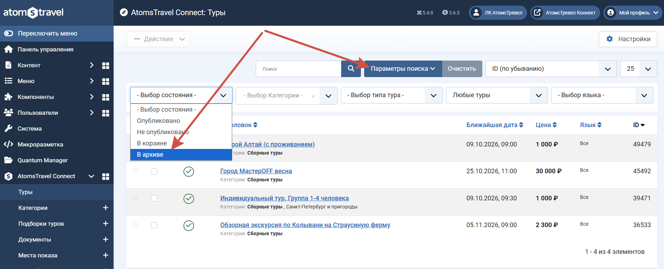Image resolution: width=664 pixels, height=269 pixels.
Task: Open Users dashboard grid icon
Action: (x=105, y=113)
